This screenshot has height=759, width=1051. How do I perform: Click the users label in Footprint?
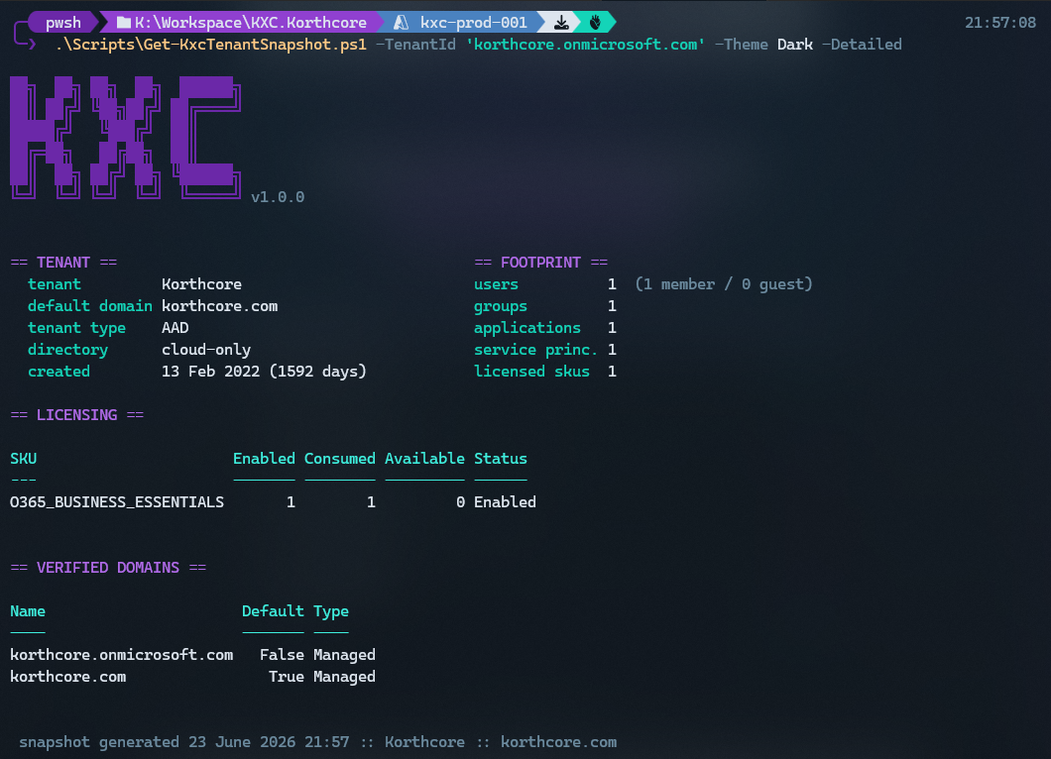coord(496,284)
